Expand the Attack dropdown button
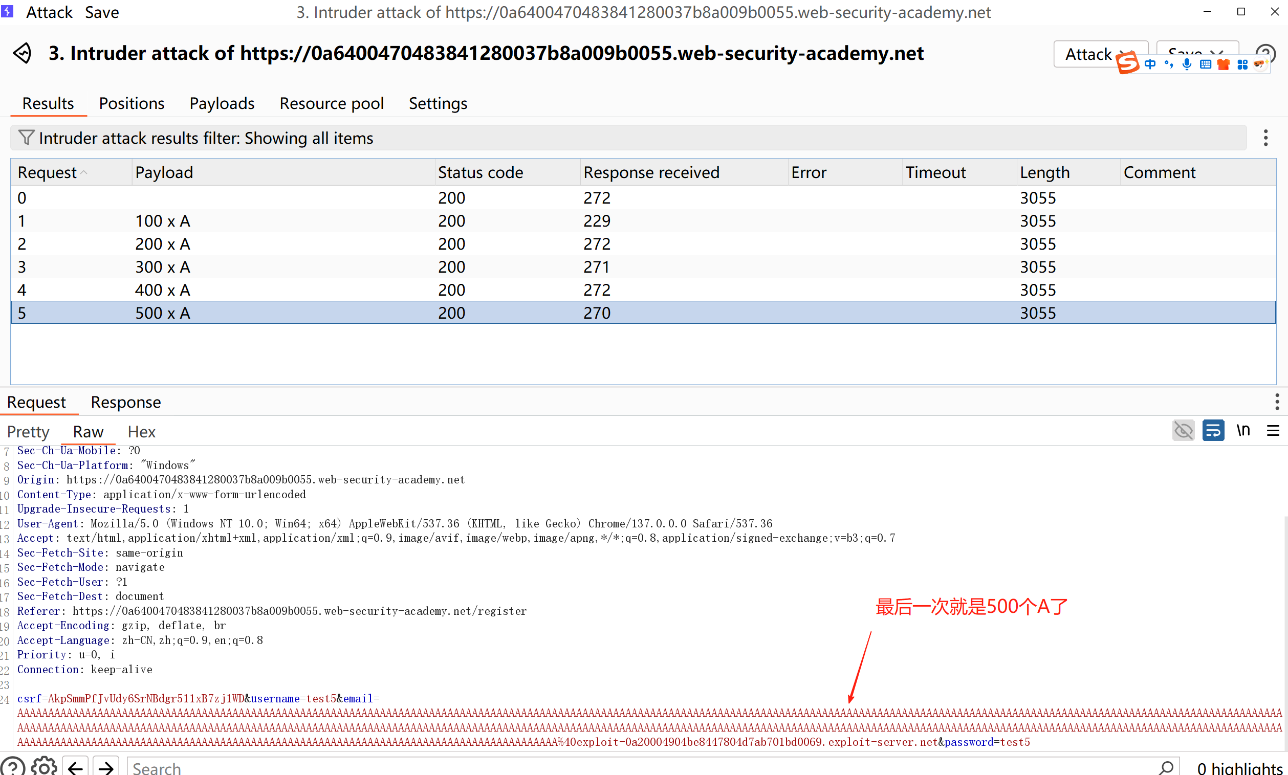 (x=1089, y=54)
